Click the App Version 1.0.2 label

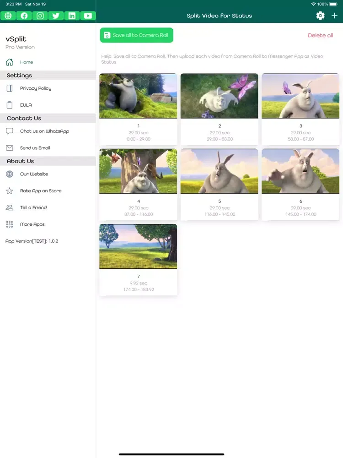32,241
